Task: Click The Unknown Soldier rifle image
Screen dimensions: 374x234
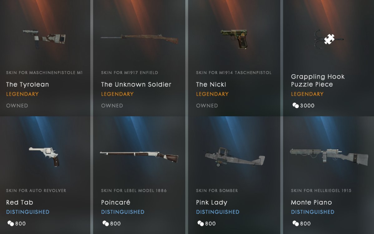Action: tap(139, 39)
